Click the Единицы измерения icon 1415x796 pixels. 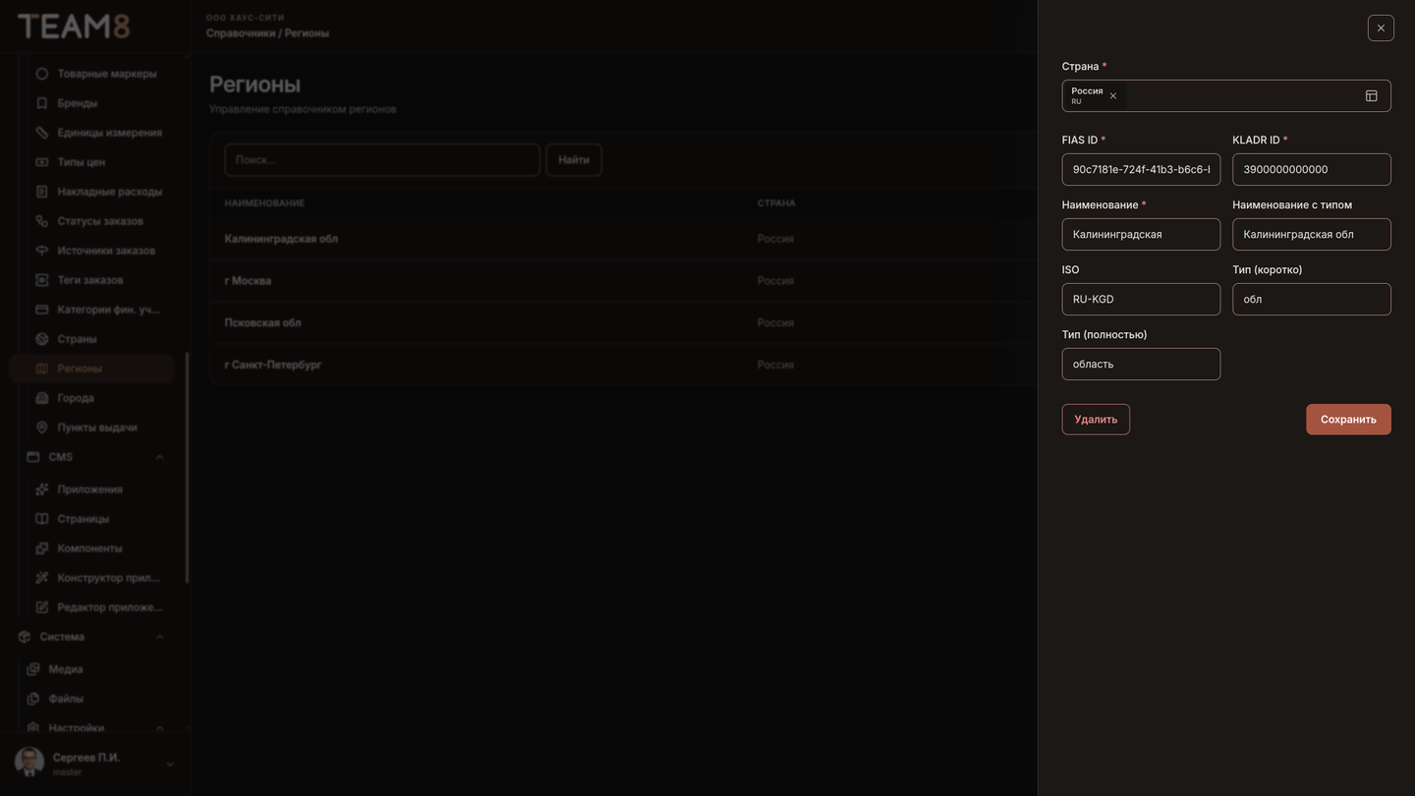pos(41,133)
